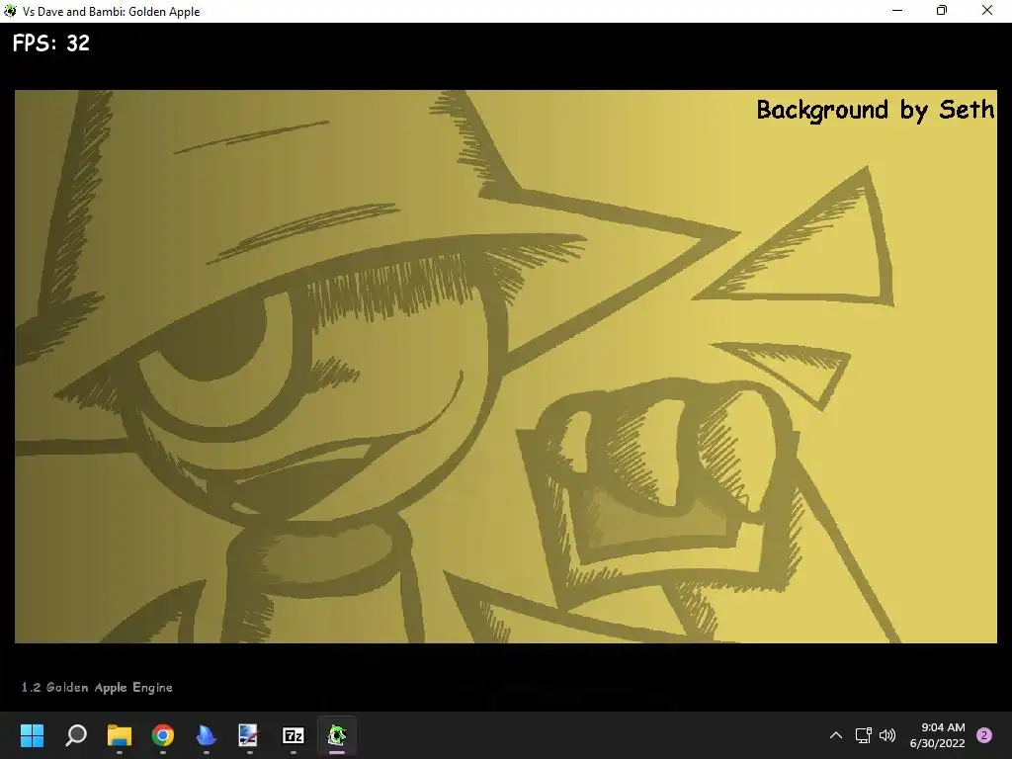The width and height of the screenshot is (1012, 759).
Task: Open 7-Zip from the taskbar
Action: 293,734
